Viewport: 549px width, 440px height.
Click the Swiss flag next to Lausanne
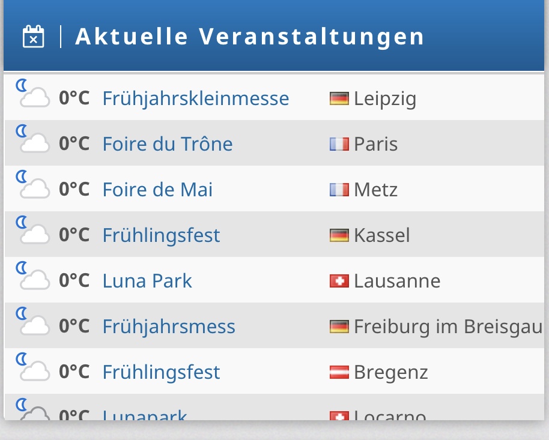[339, 281]
